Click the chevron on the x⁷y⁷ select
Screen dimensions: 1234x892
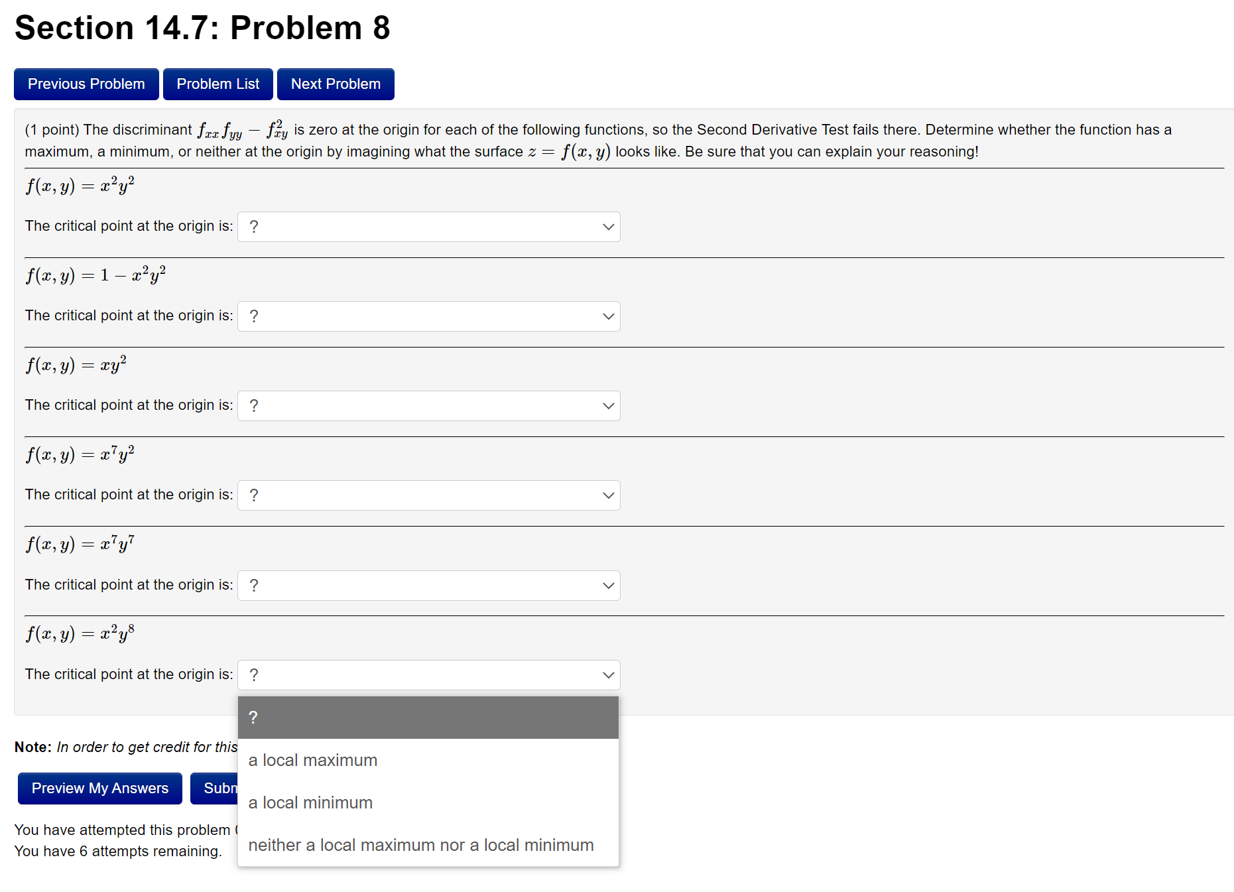[x=607, y=585]
